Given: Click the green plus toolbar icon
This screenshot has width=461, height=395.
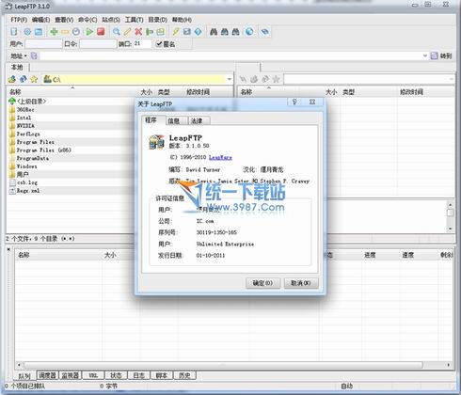Looking at the screenshot, I should pyautogui.click(x=54, y=32).
